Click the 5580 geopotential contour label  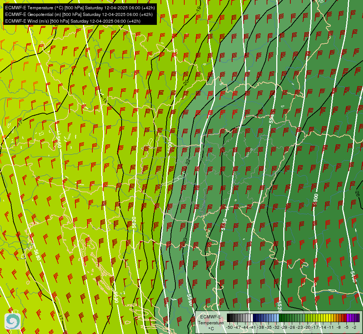190,300
